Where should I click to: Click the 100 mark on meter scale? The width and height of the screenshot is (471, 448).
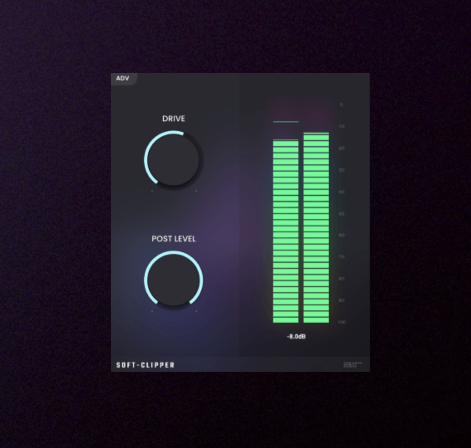[342, 322]
